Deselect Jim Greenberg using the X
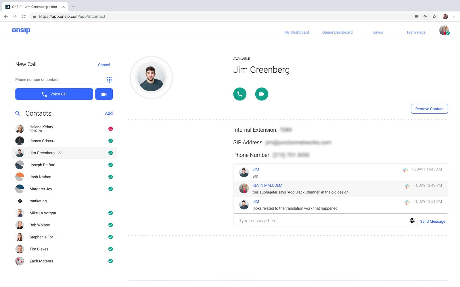This screenshot has height=287, width=460. (60, 153)
